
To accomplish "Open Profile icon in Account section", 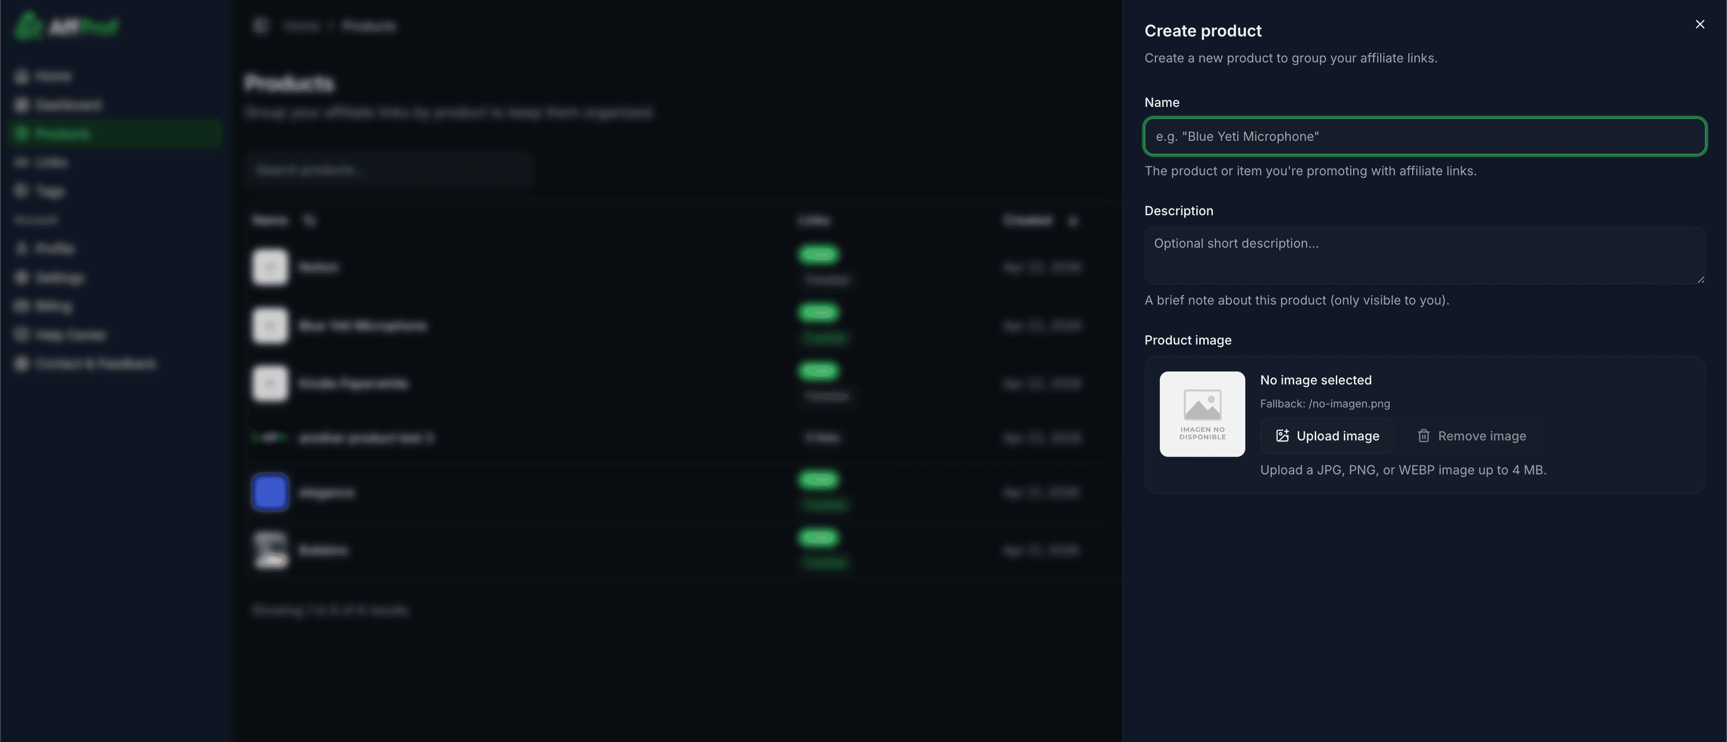I will click(21, 249).
